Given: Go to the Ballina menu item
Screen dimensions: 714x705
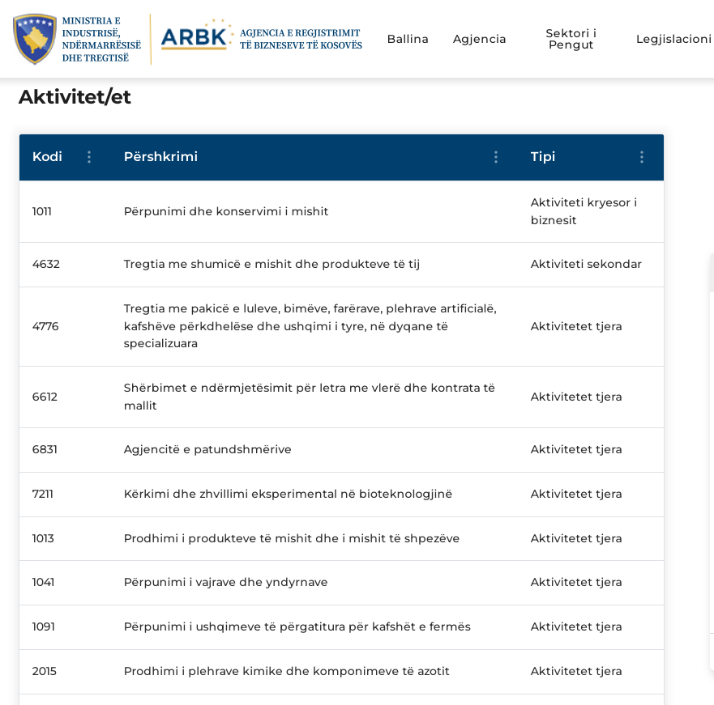Looking at the screenshot, I should pyautogui.click(x=408, y=39).
